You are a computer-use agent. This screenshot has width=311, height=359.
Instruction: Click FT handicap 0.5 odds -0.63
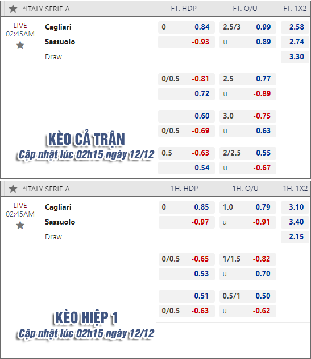point(186,153)
